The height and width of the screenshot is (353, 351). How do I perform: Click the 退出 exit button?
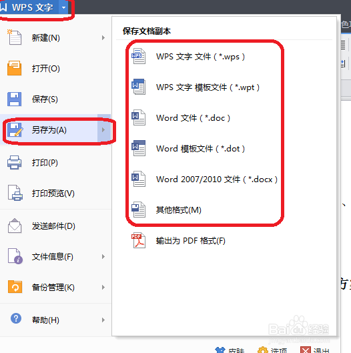316,350
